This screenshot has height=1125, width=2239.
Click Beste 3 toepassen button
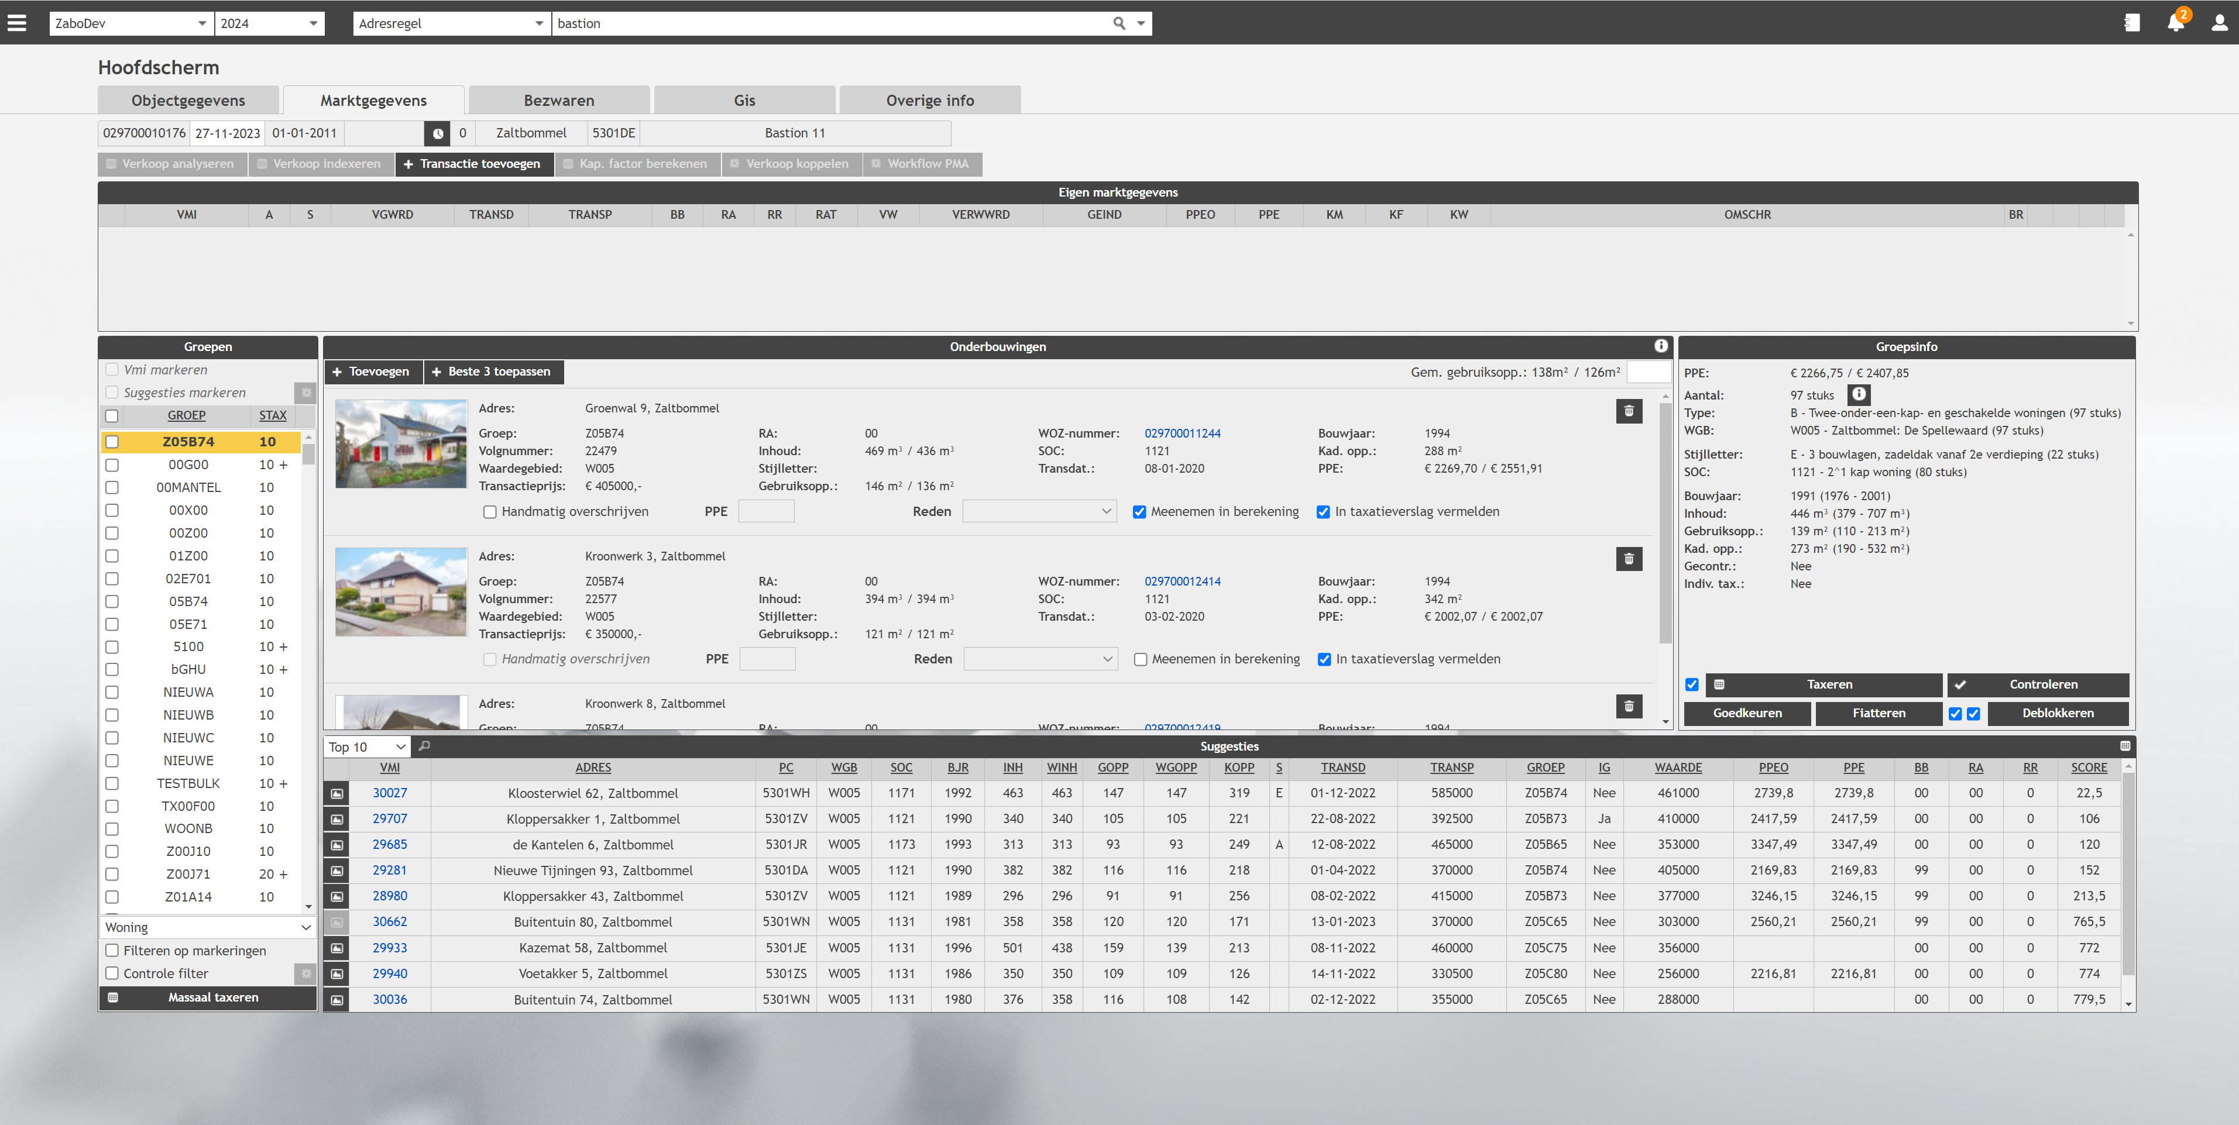point(494,372)
